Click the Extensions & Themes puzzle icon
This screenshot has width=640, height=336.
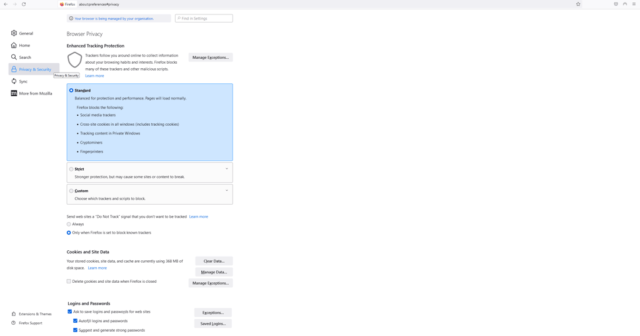point(14,314)
